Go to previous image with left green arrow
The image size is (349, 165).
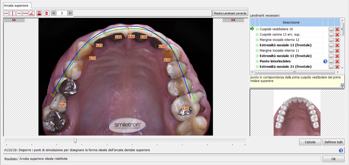click(53, 13)
